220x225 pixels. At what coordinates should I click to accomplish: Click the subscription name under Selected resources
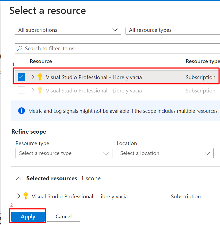(x=79, y=196)
